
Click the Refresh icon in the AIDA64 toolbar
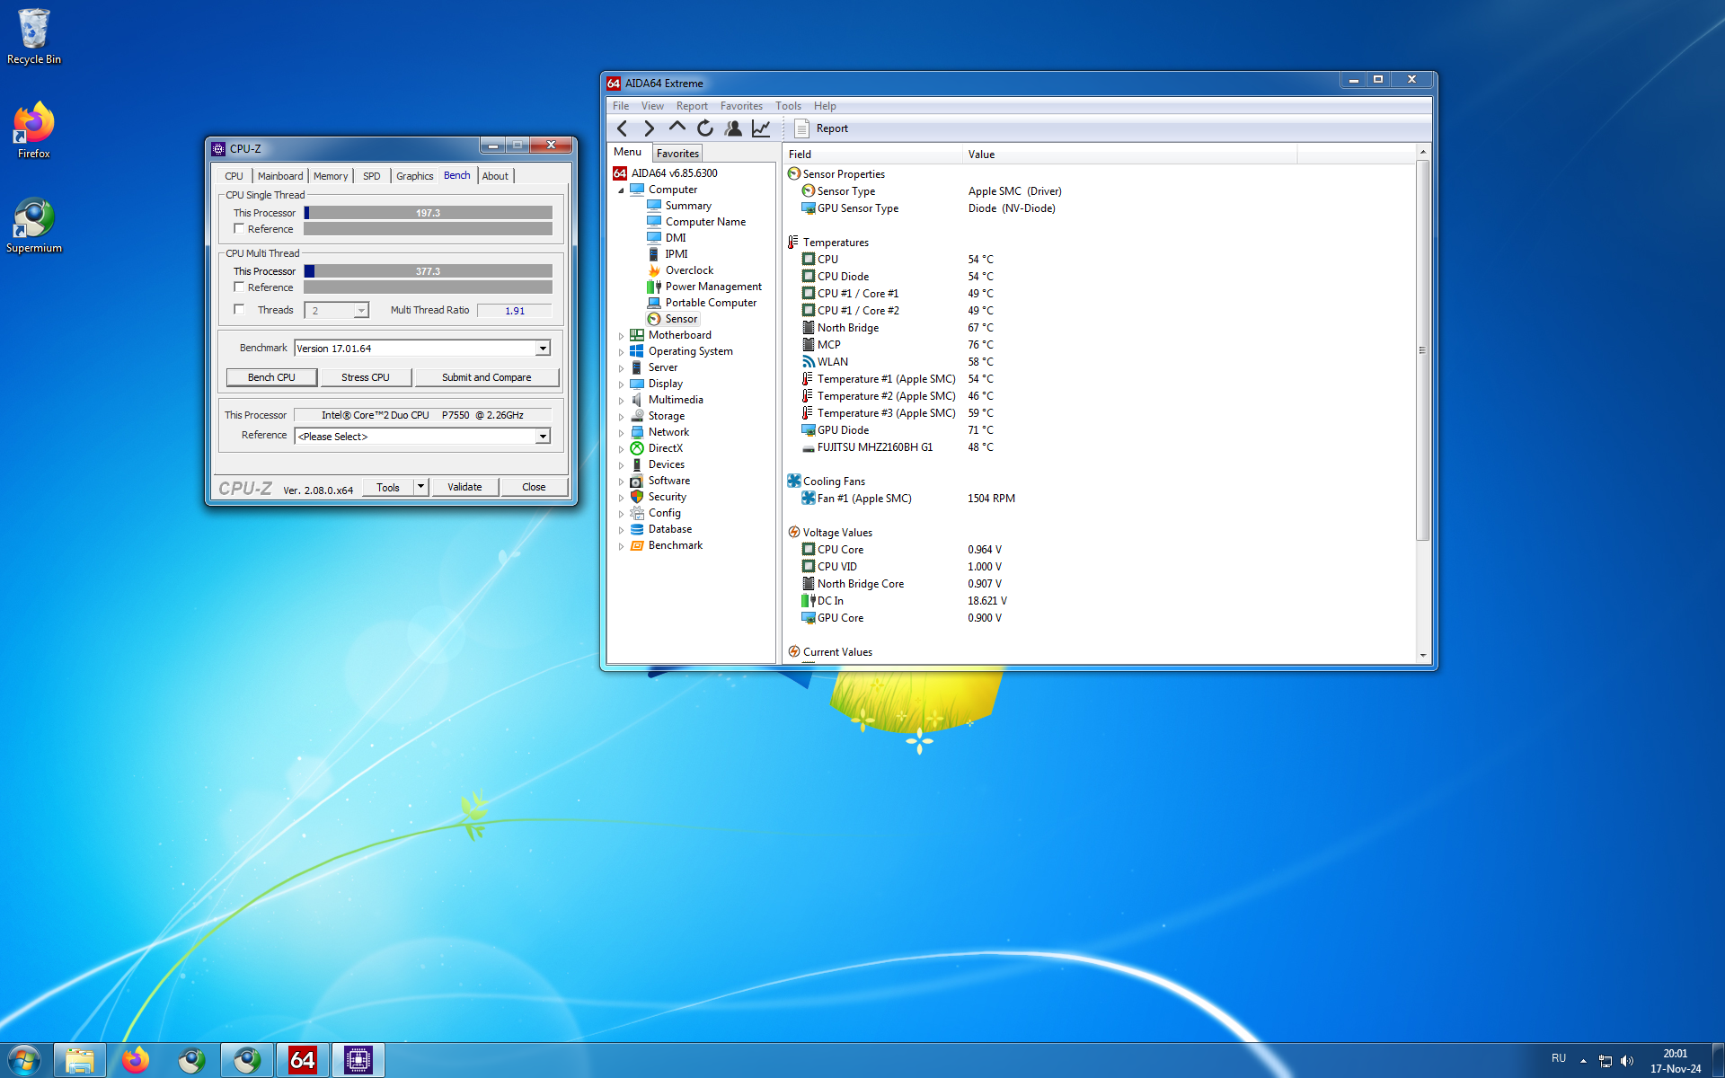click(705, 128)
